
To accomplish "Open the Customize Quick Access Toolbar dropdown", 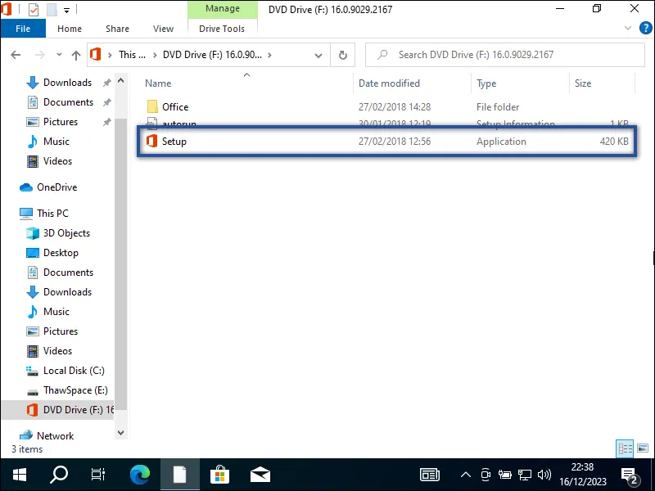I will 65,9.
